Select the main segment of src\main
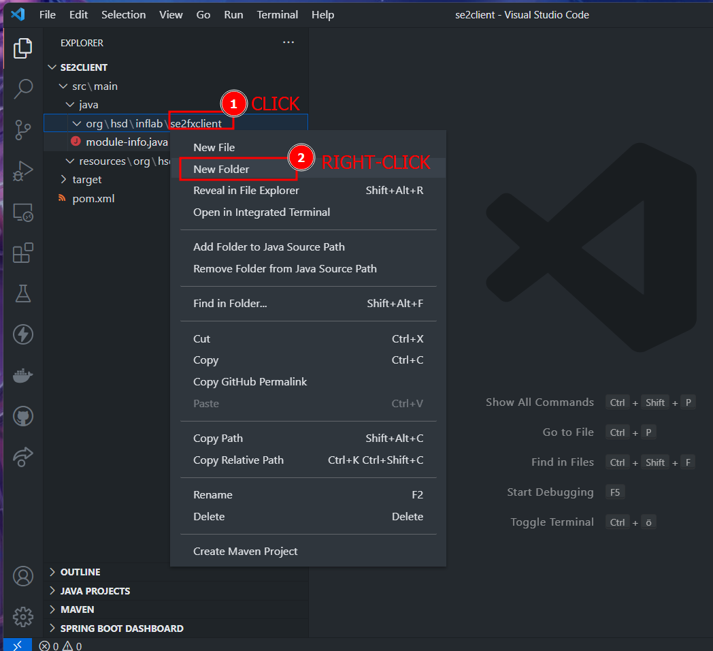 click(106, 86)
